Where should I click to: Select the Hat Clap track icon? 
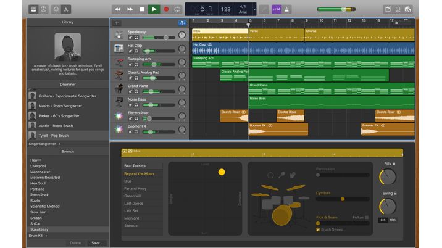point(119,49)
